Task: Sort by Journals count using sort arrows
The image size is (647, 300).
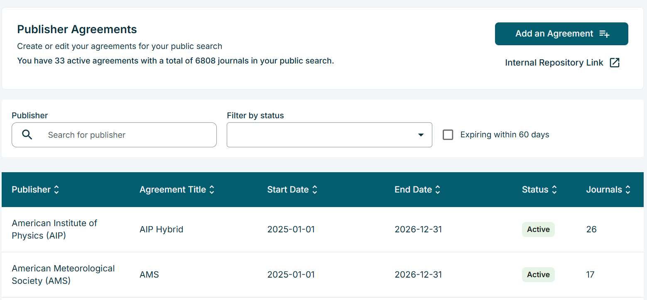Action: click(x=628, y=189)
